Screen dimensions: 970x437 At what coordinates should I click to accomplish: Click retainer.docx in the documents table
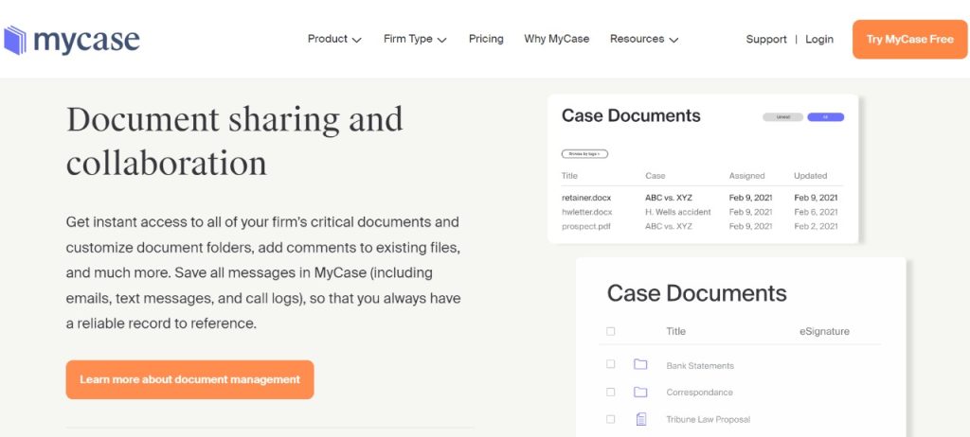click(x=586, y=198)
